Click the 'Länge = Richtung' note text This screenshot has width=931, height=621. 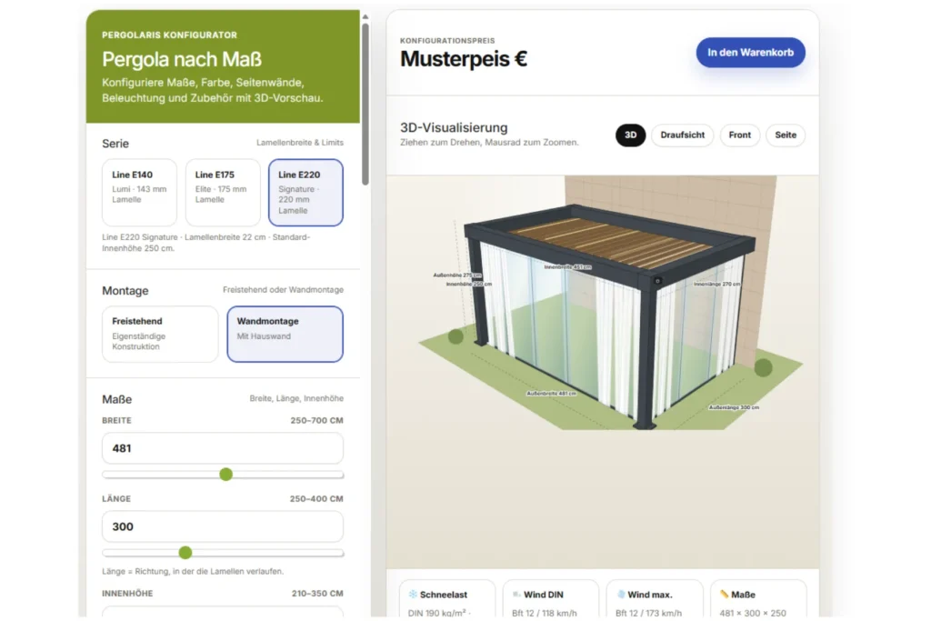(193, 571)
